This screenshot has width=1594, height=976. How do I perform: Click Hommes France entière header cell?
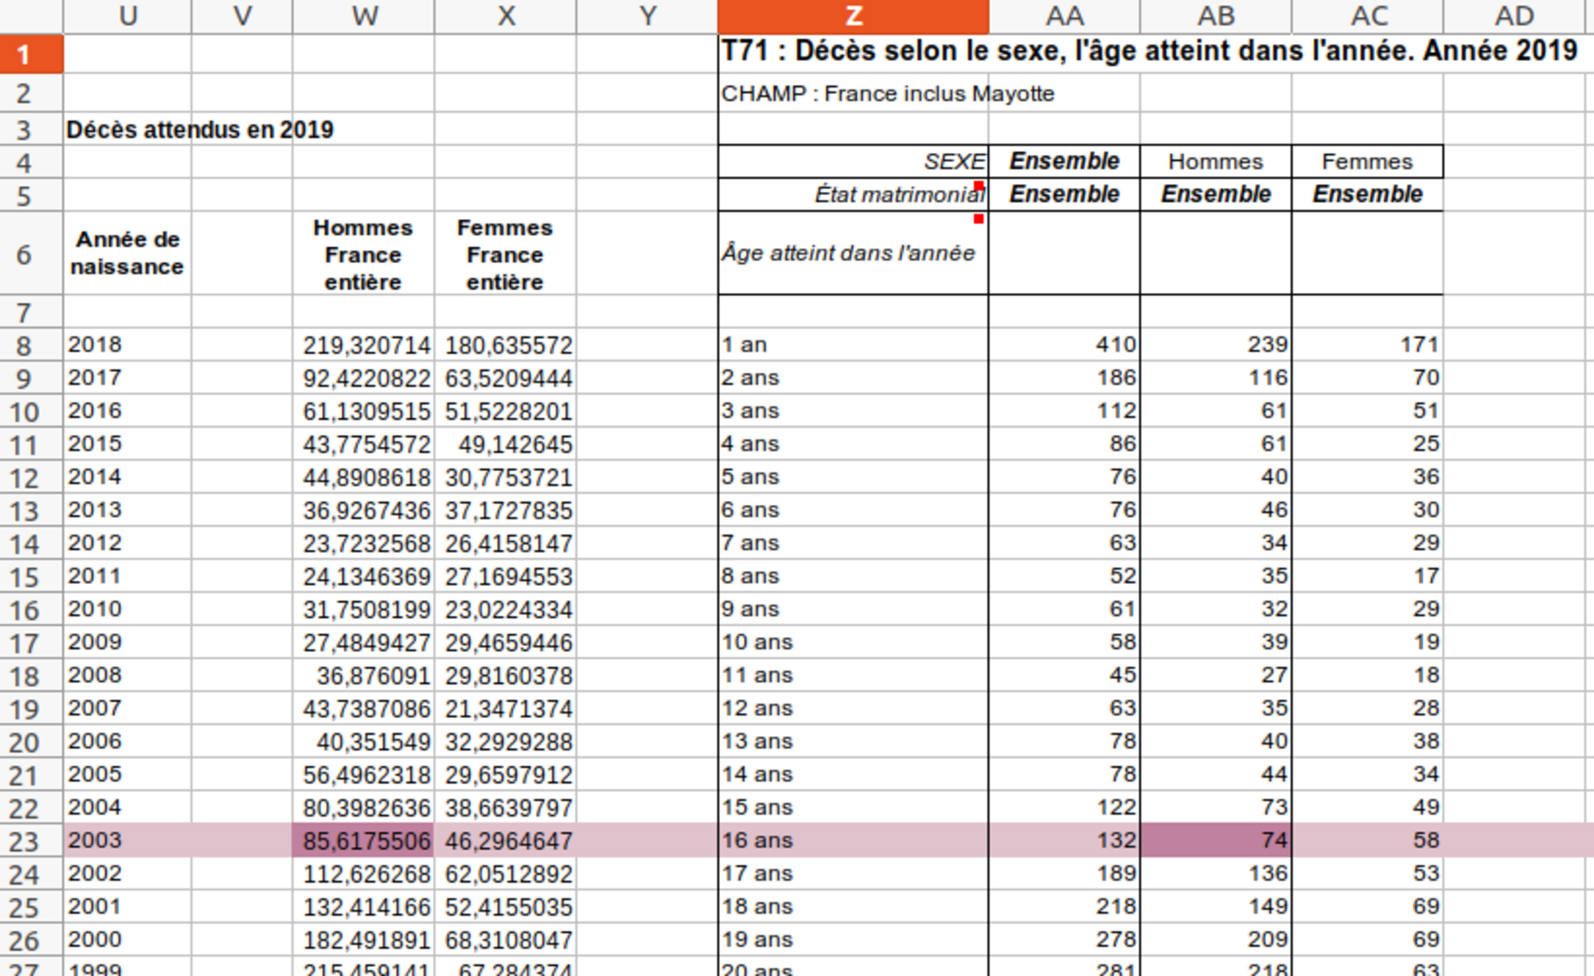[363, 254]
